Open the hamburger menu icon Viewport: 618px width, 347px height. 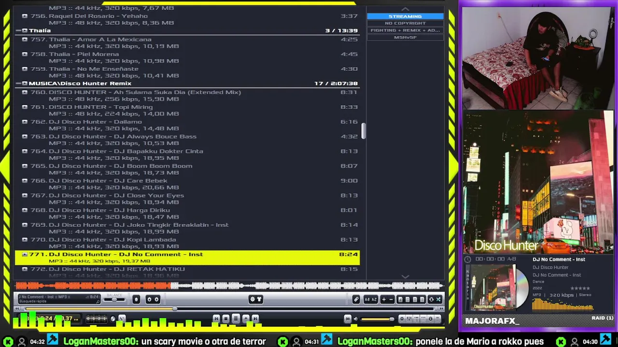coord(437,319)
